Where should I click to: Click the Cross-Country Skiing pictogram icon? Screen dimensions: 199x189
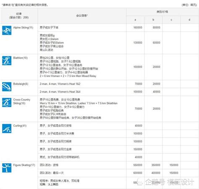point(7,102)
